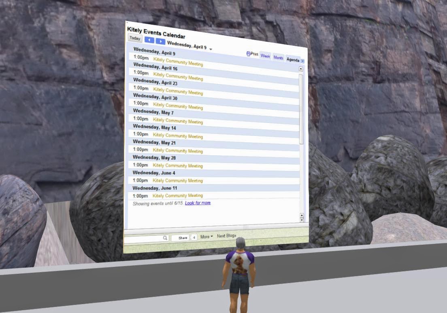
Task: Select the Wednesday, May 7 date header
Action: coord(153,112)
